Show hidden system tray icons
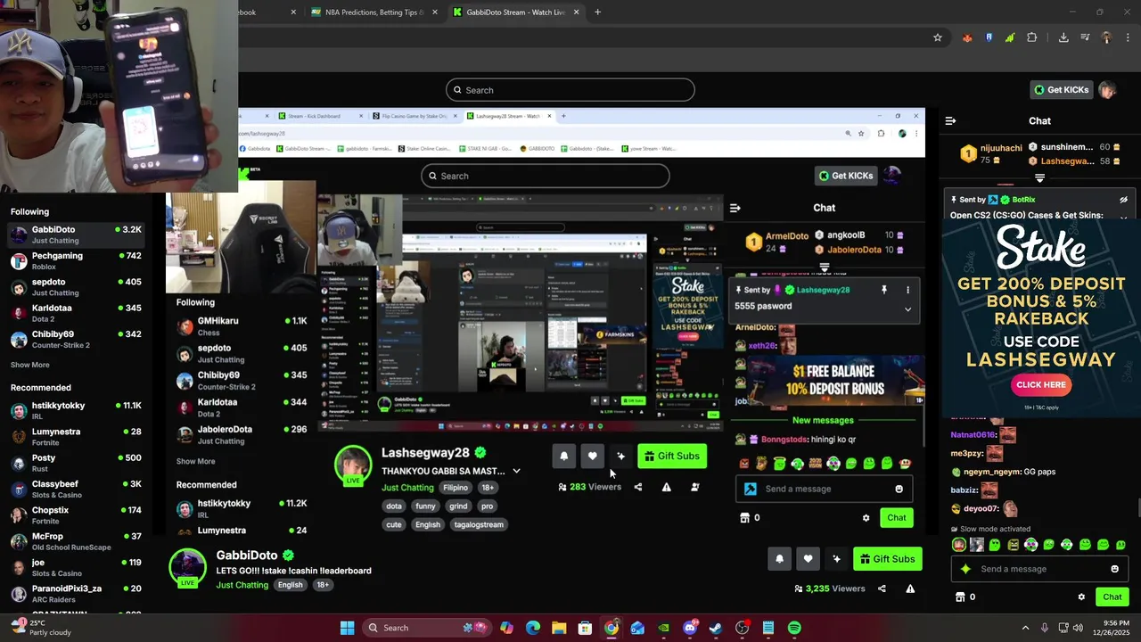This screenshot has height=642, width=1141. pyautogui.click(x=1025, y=628)
